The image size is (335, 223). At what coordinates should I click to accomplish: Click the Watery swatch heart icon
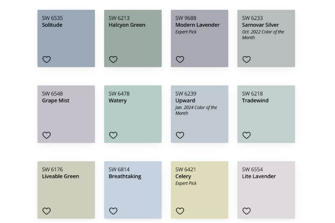[x=113, y=135]
